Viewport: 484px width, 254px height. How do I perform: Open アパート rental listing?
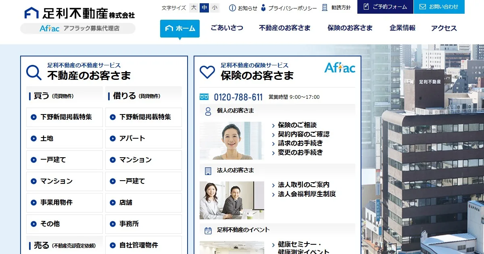(144, 139)
